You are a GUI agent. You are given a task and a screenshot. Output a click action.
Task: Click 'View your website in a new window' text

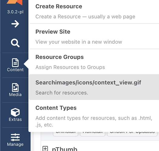(x=79, y=42)
